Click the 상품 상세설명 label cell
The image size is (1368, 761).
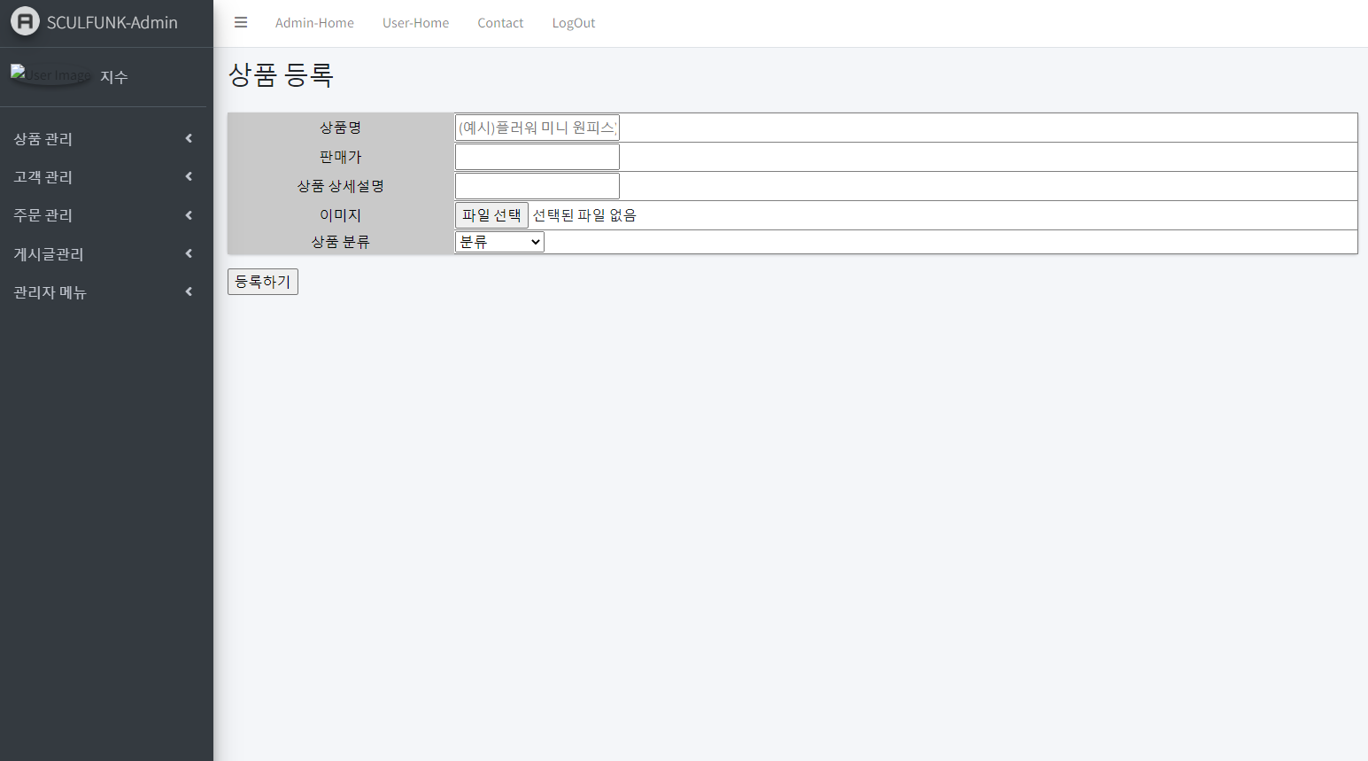pos(341,186)
